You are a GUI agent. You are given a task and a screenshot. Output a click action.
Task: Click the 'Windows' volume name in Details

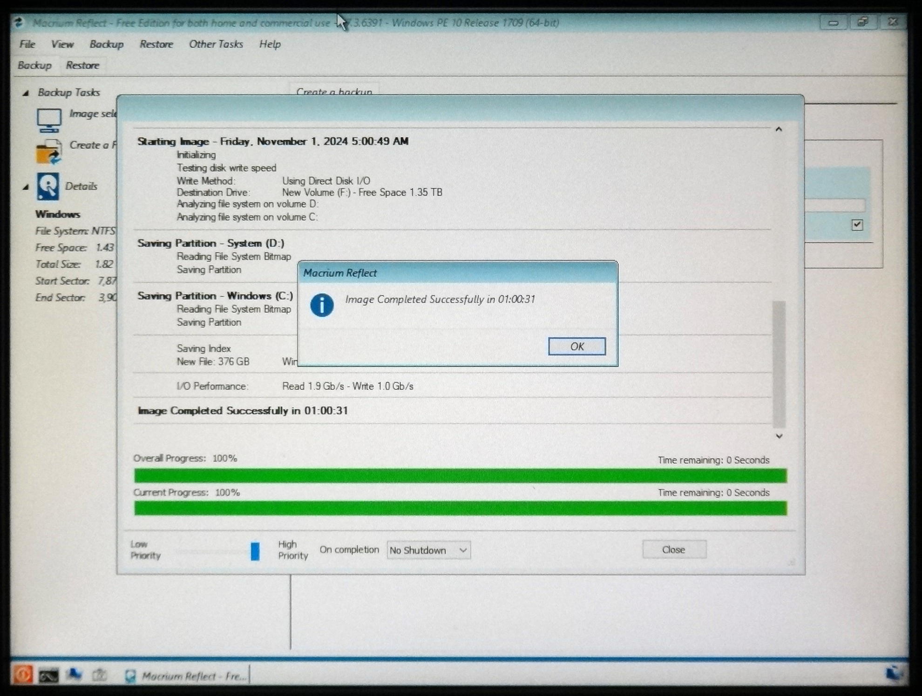click(58, 214)
